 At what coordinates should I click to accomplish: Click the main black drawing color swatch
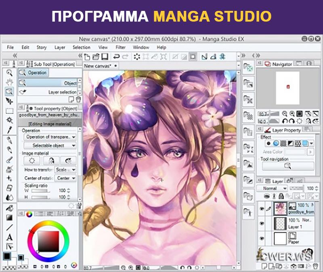coord(7,256)
